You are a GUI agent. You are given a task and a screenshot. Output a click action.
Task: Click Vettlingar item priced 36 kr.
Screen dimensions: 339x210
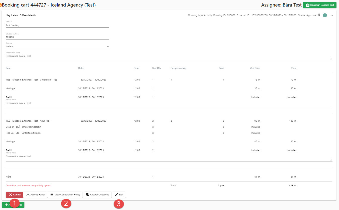[x=11, y=89]
